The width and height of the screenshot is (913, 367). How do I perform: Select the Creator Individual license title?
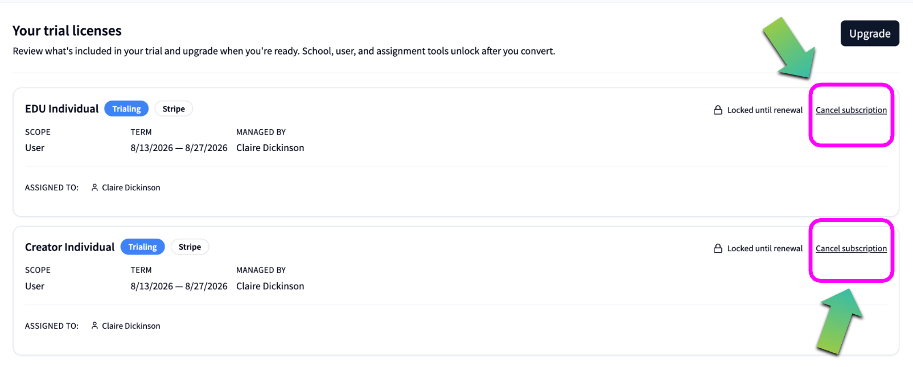click(x=69, y=247)
